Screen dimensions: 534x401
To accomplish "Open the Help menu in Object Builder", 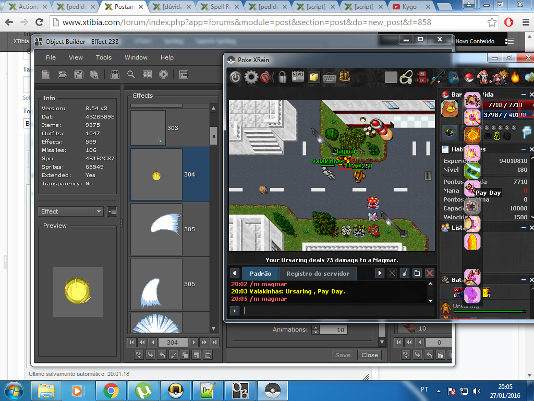I will [167, 57].
